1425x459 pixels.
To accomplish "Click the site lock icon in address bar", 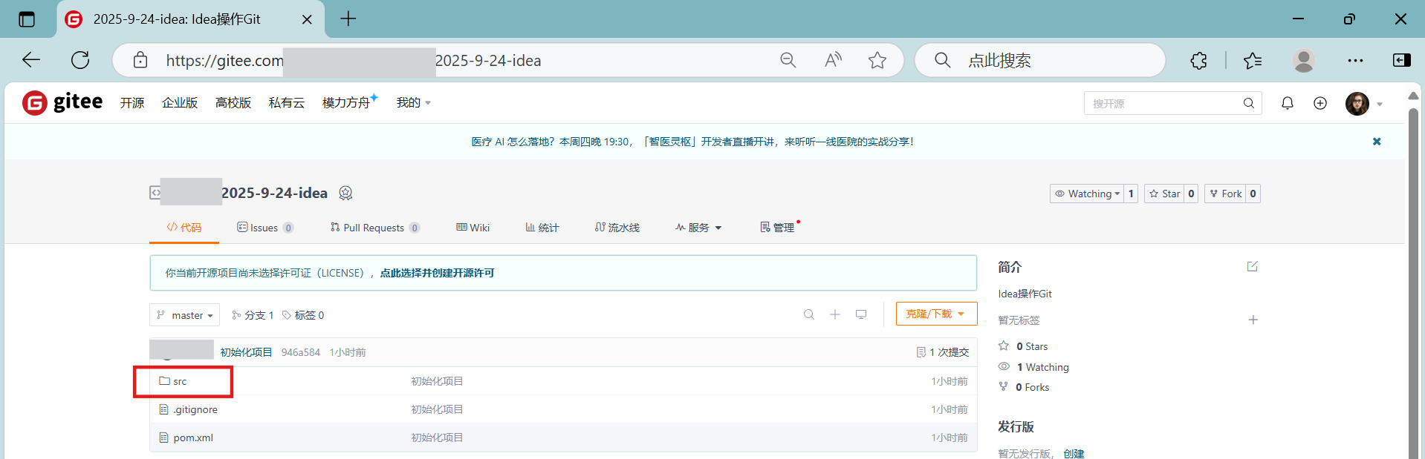I will pyautogui.click(x=140, y=60).
